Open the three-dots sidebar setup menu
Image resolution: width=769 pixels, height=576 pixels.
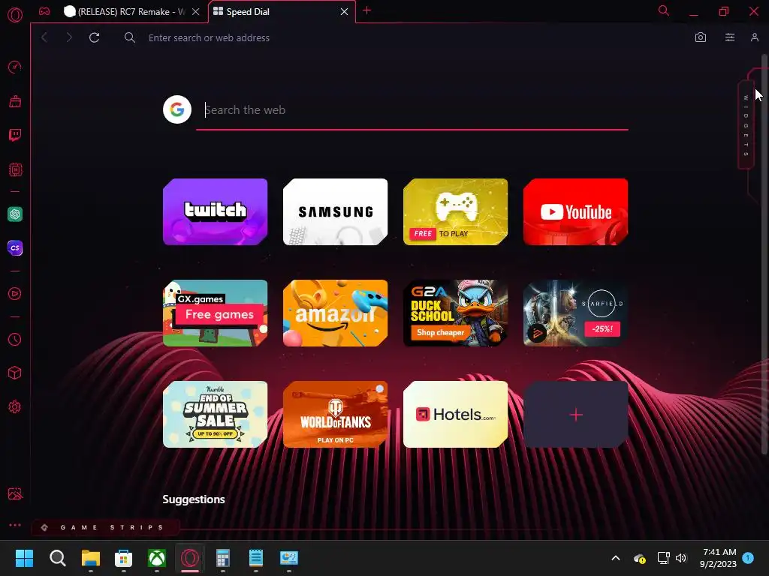pos(15,525)
